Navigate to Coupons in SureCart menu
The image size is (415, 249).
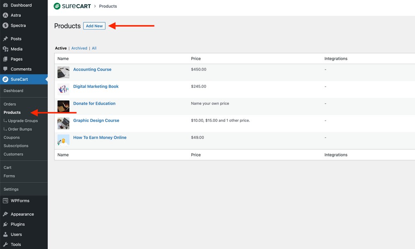(x=12, y=138)
